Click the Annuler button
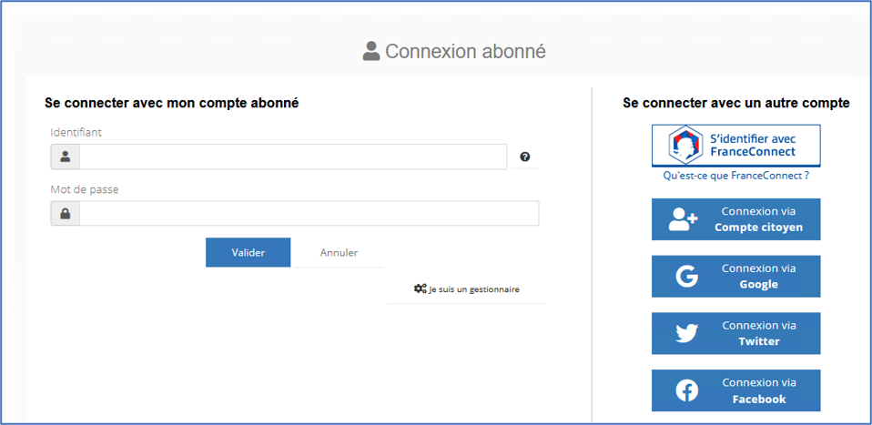 pyautogui.click(x=339, y=253)
